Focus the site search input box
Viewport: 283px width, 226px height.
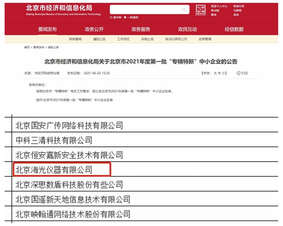150,9
